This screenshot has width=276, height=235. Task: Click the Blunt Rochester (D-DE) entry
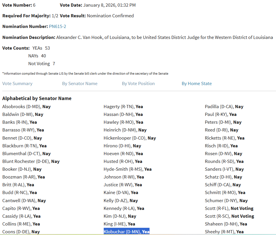(31, 161)
